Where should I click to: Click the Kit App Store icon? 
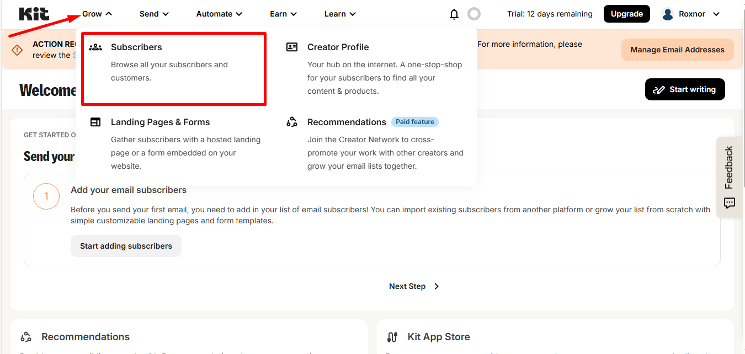392,337
